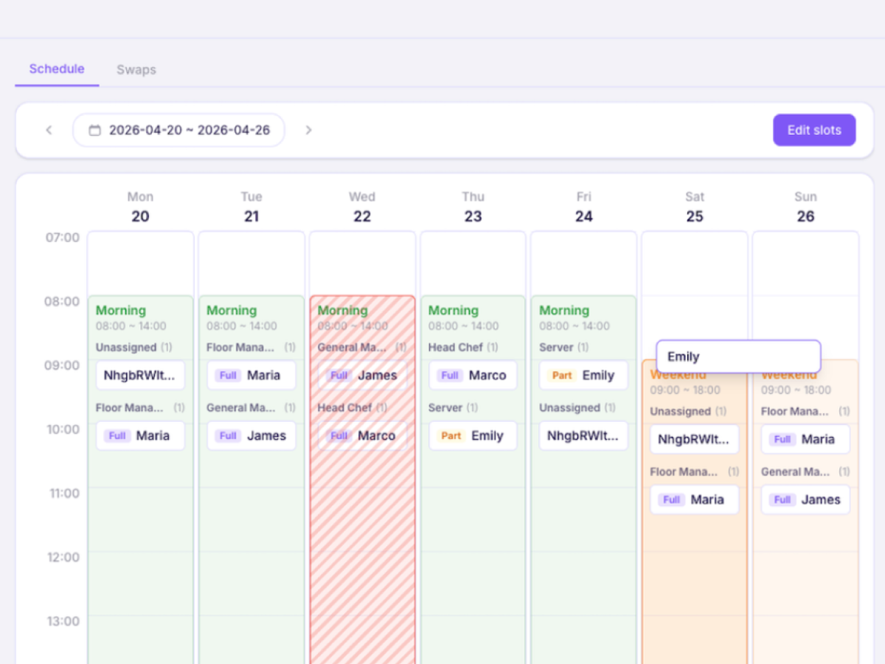Click Friday's Server role label

556,347
